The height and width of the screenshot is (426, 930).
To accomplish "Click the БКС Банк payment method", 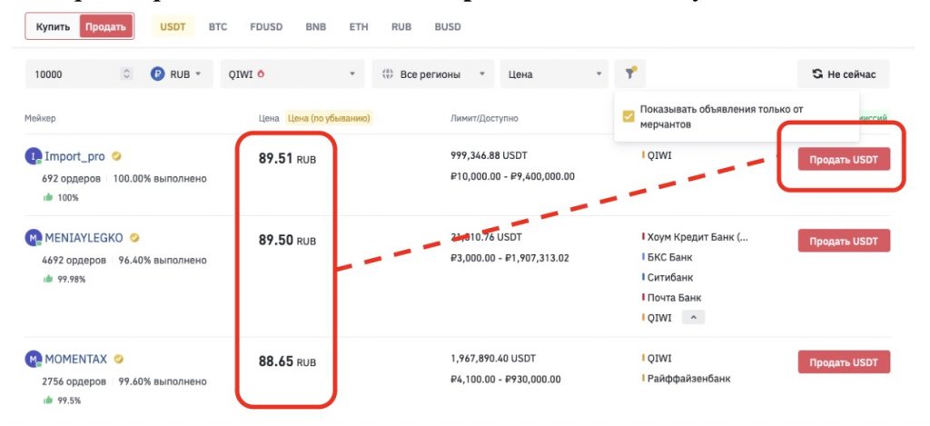I will 669,257.
